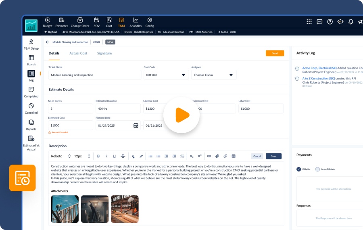Click the No of Crews field

pyautogui.click(x=70, y=109)
